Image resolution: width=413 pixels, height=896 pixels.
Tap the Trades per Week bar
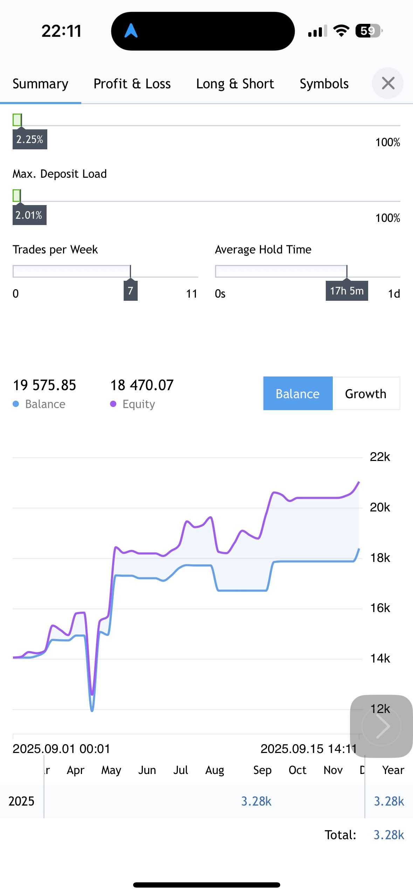tap(72, 271)
